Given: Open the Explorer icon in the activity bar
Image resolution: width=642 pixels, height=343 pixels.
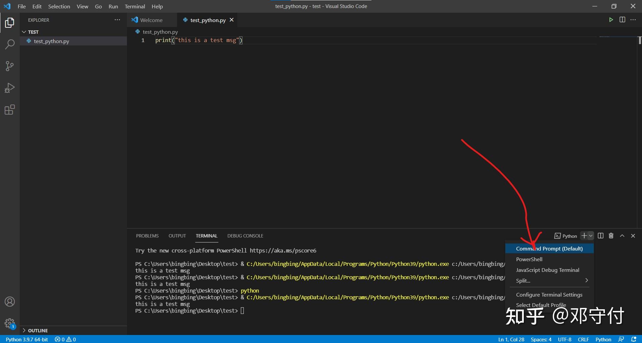Looking at the screenshot, I should click(x=10, y=22).
